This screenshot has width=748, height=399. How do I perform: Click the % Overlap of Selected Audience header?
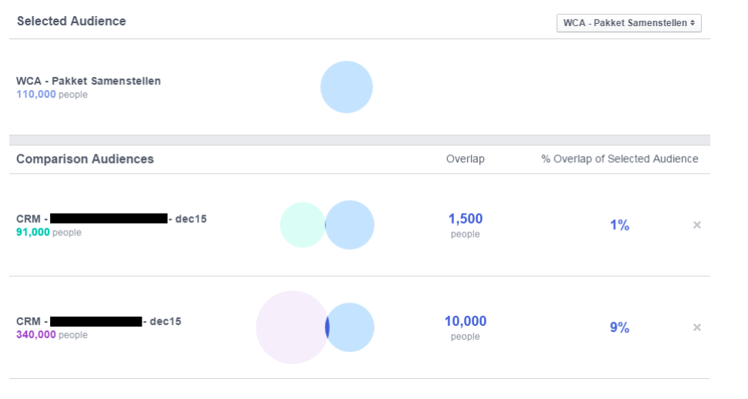[x=619, y=159]
